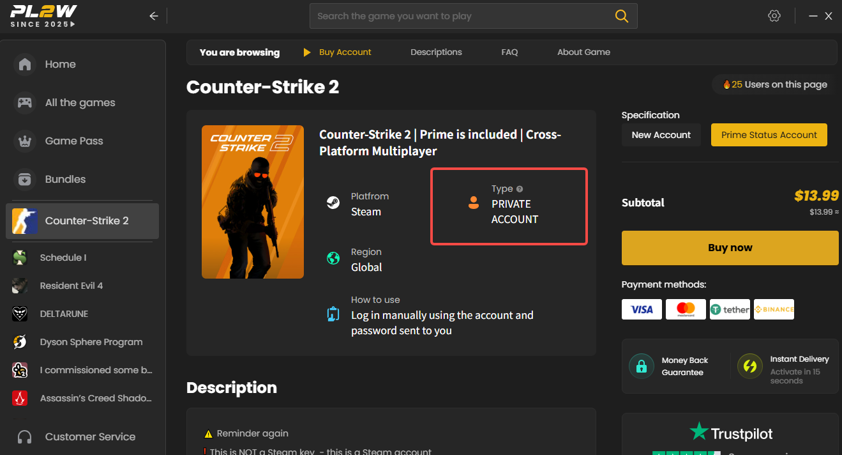This screenshot has width=842, height=455.
Task: Click the 'Global' region value
Action: coord(366,267)
